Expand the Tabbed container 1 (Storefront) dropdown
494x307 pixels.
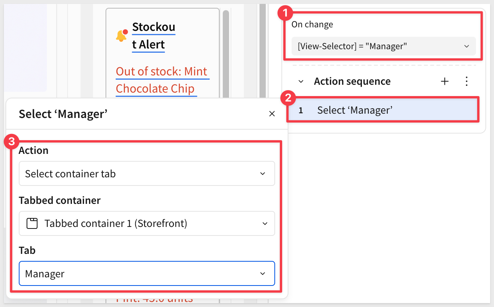[147, 223]
